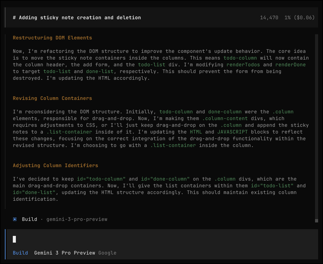The width and height of the screenshot is (323, 264).
Task: Select the Adjusting Column Identifiers heading
Action: coord(55,166)
